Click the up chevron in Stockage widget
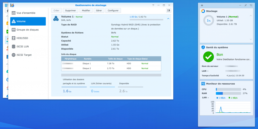 pos(251,16)
